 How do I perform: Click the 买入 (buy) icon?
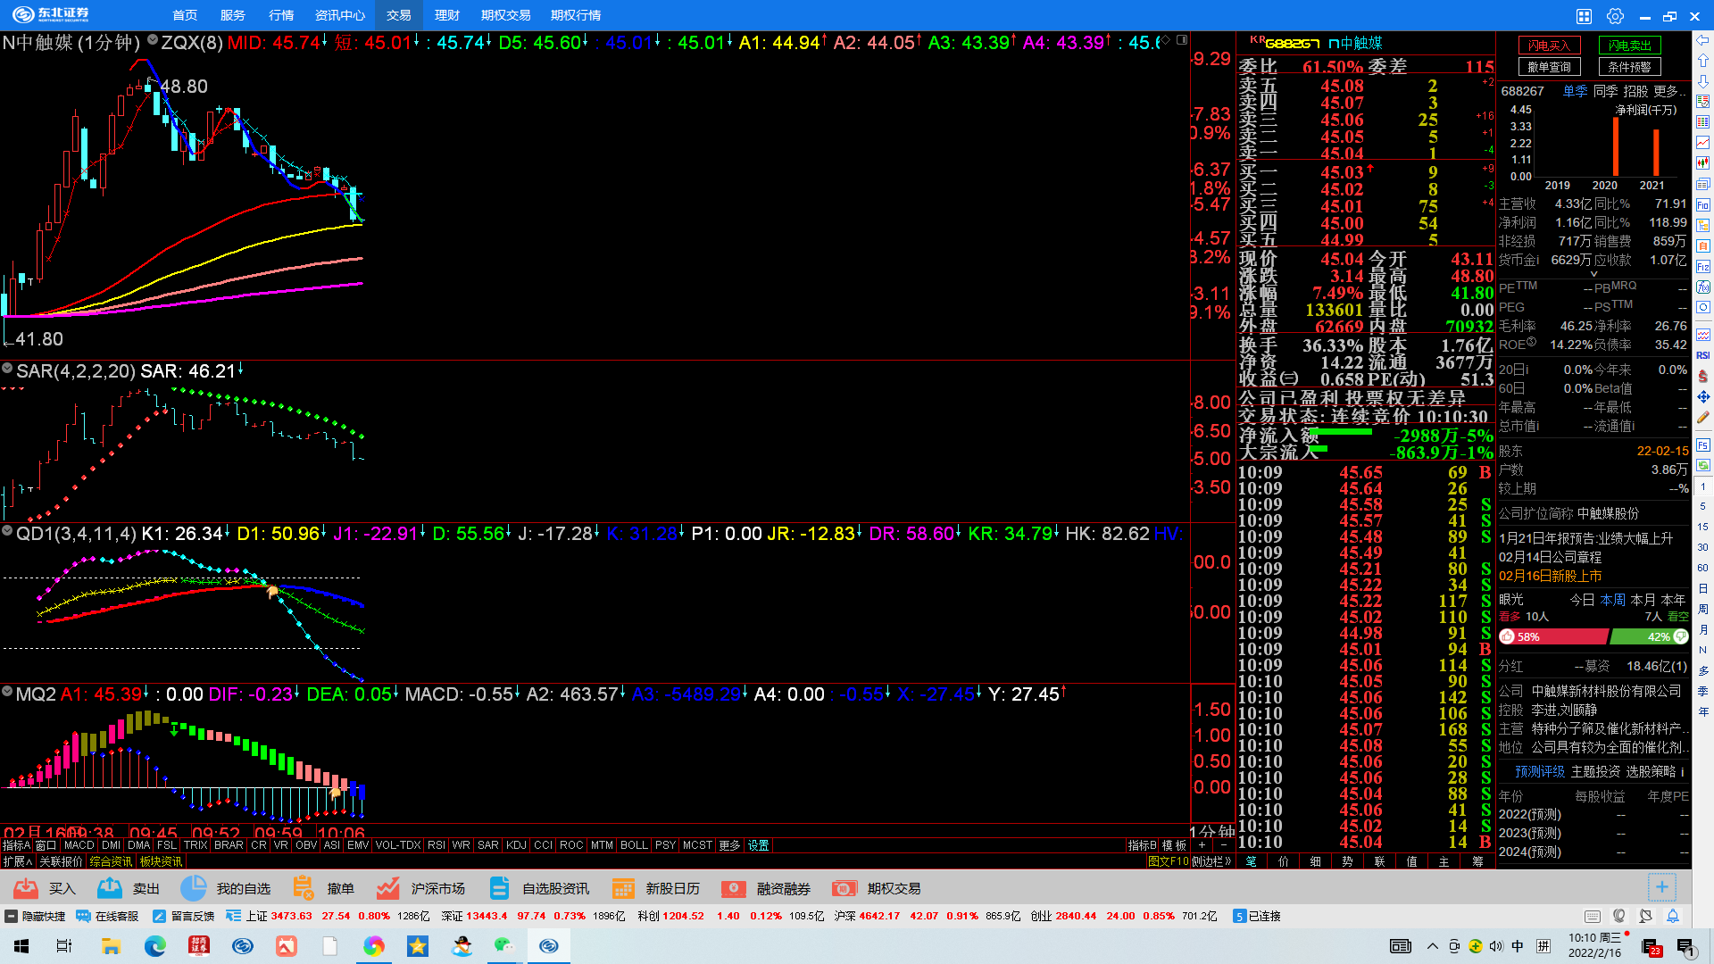(26, 888)
